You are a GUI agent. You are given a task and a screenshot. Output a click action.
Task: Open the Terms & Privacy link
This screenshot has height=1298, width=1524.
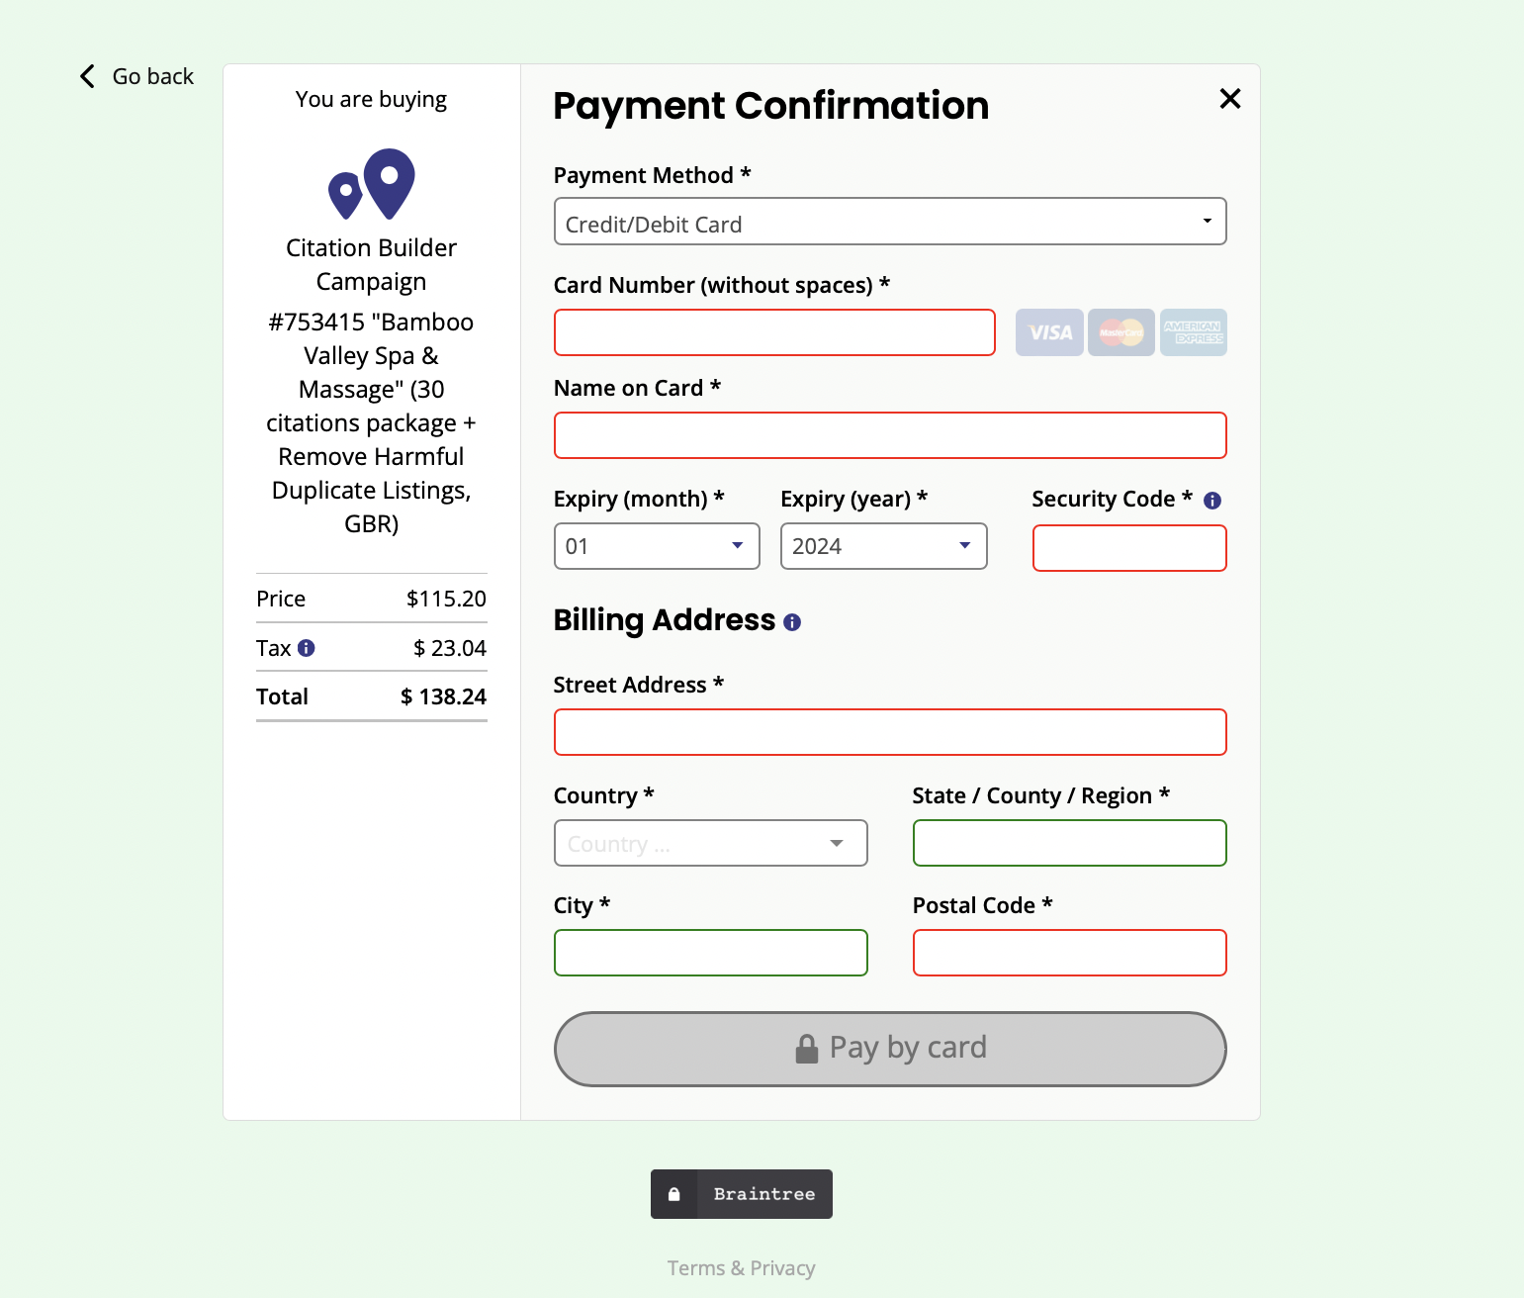pos(741,1267)
